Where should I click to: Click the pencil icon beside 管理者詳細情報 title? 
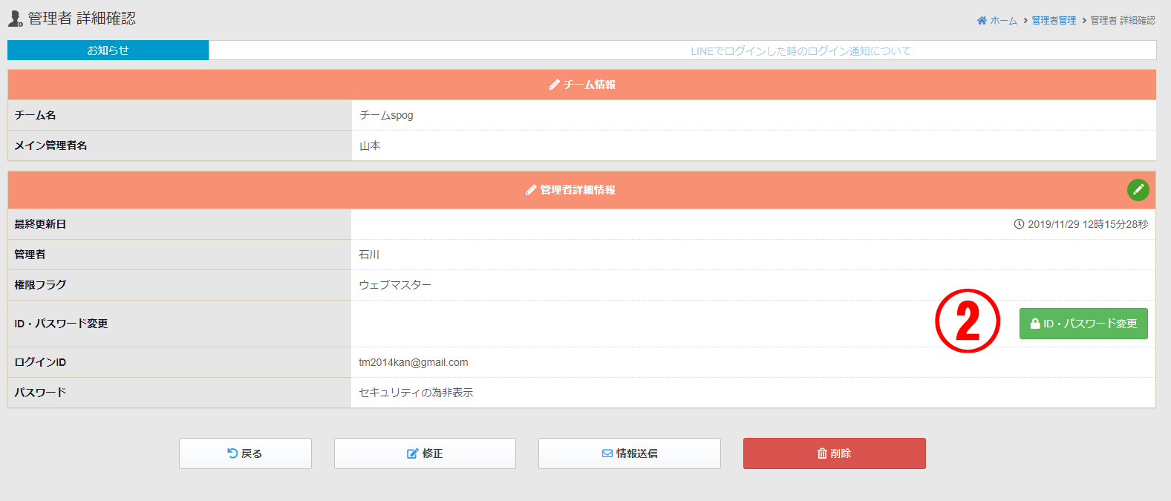[531, 190]
